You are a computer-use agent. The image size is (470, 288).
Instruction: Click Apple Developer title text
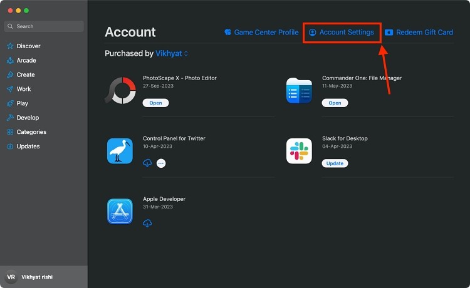click(164, 199)
